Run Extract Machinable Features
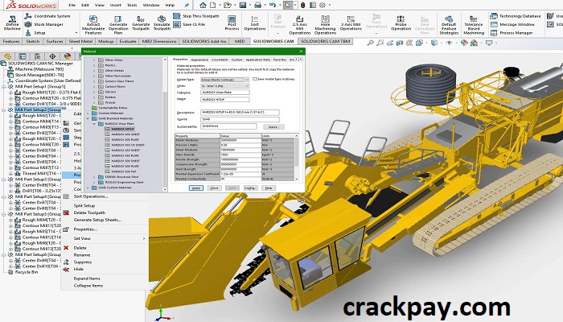This screenshot has width=563, height=322. point(93,25)
